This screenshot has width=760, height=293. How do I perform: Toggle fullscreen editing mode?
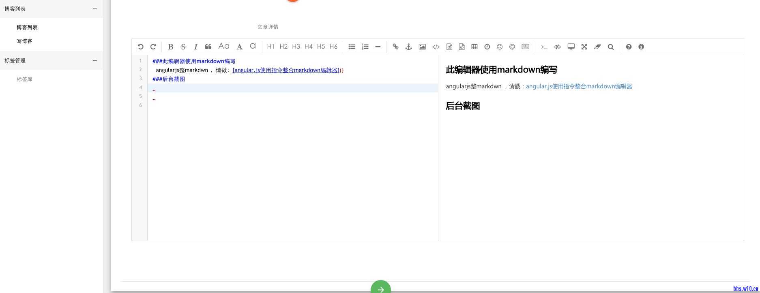coord(584,47)
